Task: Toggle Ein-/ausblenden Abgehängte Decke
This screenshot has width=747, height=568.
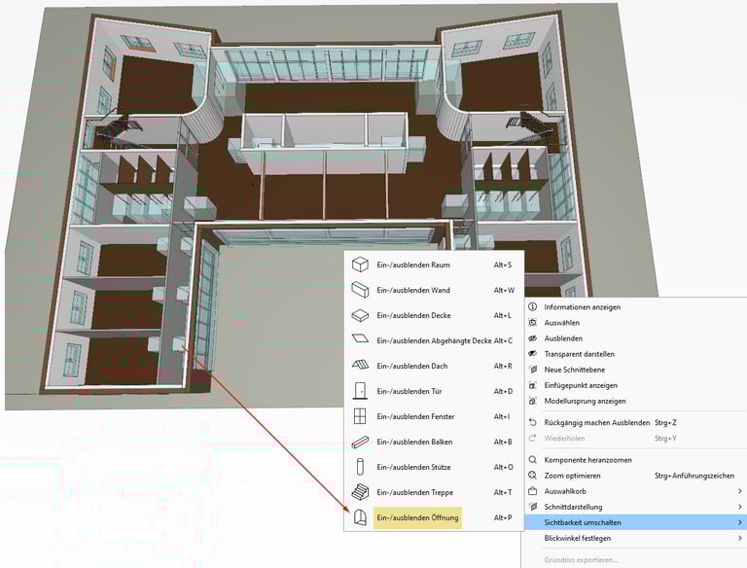Action: (x=434, y=340)
